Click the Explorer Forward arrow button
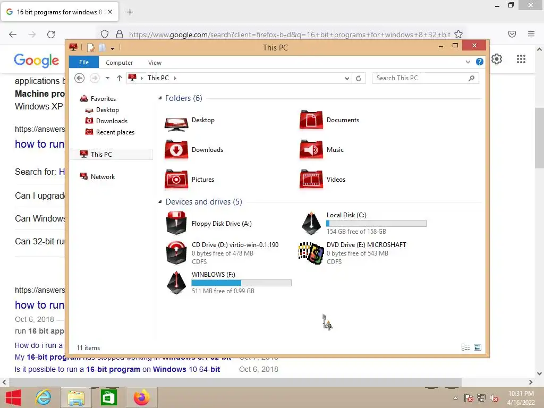 pyautogui.click(x=95, y=78)
